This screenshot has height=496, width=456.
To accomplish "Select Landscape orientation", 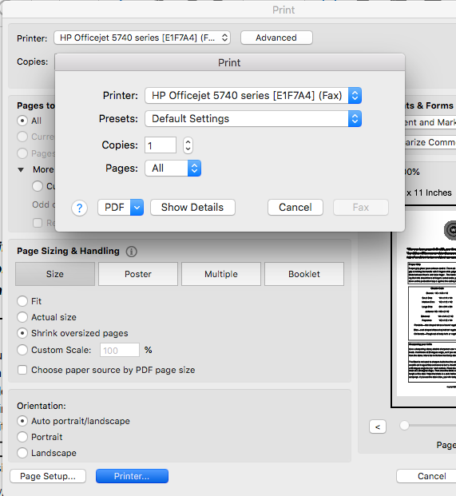I will pyautogui.click(x=22, y=453).
